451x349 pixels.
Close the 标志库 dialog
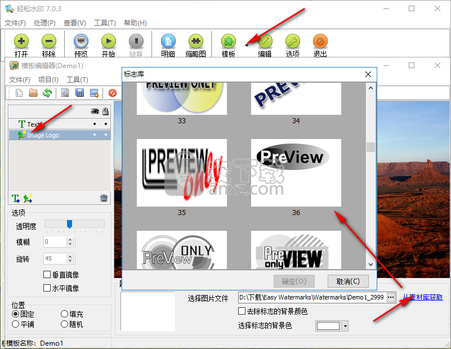(x=368, y=74)
